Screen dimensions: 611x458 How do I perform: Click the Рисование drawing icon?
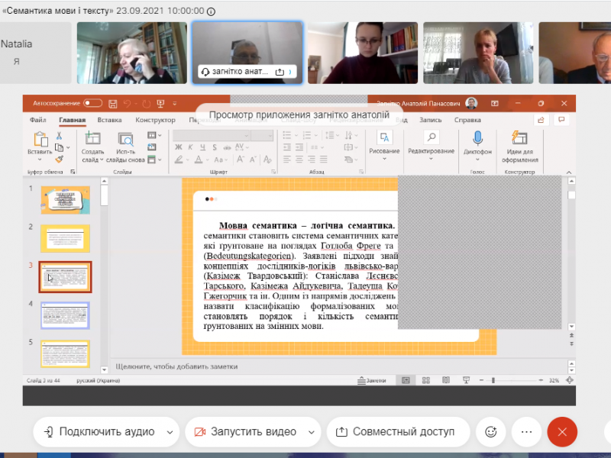[x=384, y=137]
